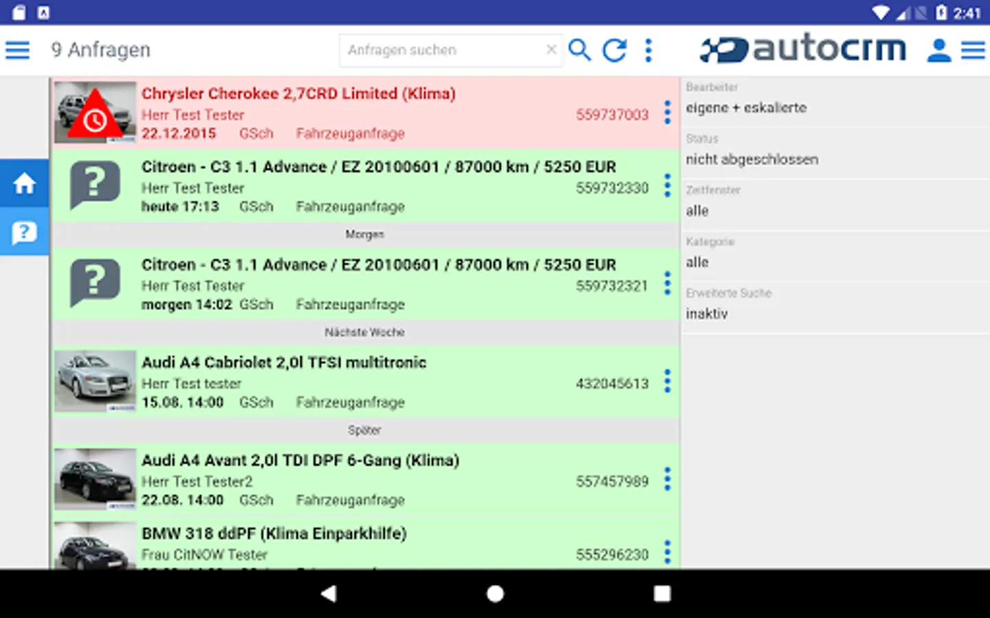Screen dimensions: 990x618
Task: Tap the Android Back button
Action: [x=329, y=593]
